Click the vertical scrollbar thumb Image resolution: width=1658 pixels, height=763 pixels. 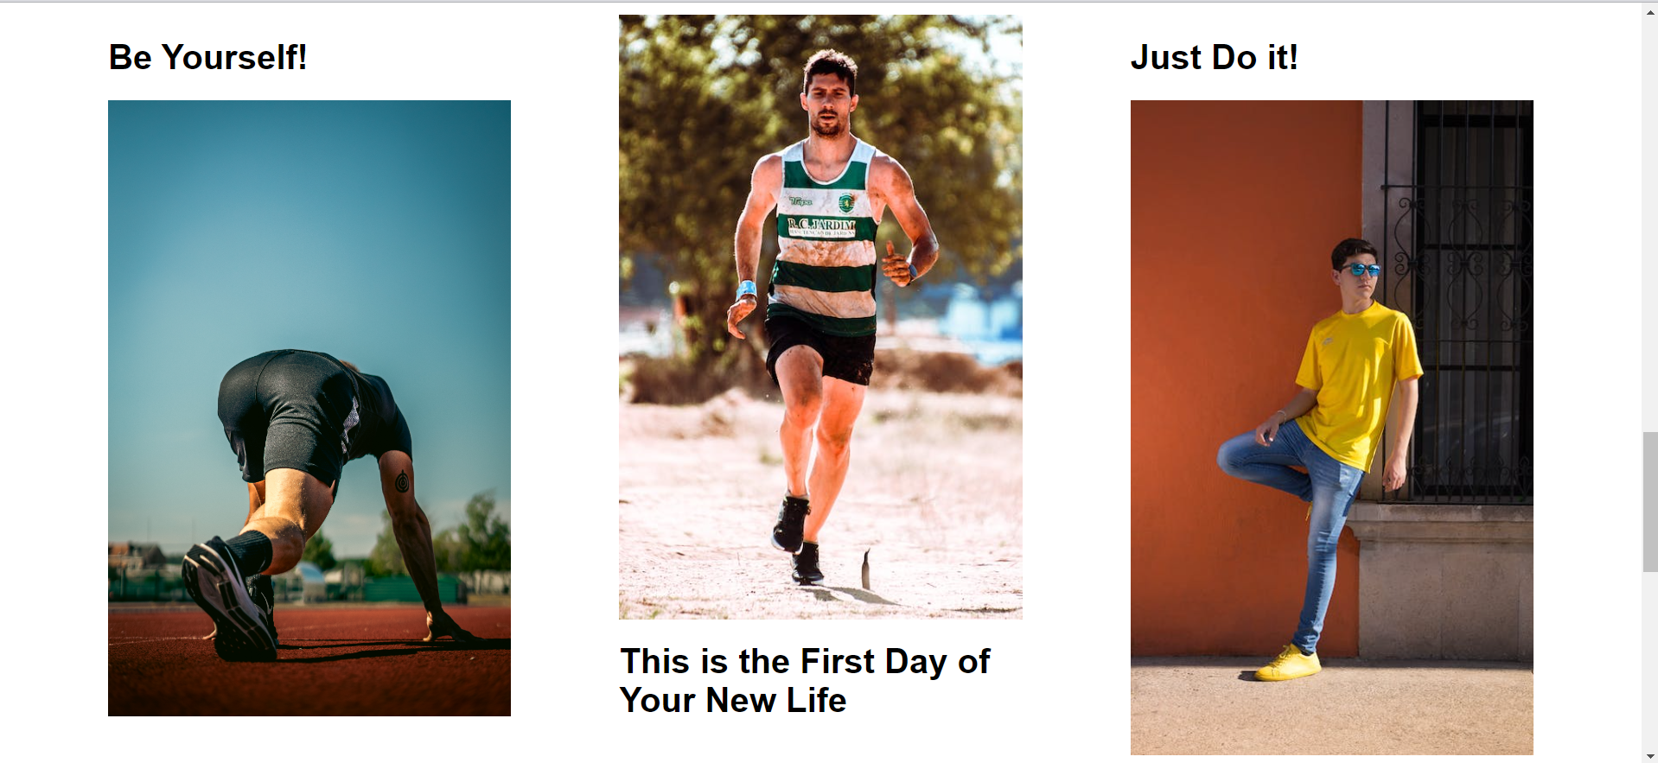(x=1650, y=501)
